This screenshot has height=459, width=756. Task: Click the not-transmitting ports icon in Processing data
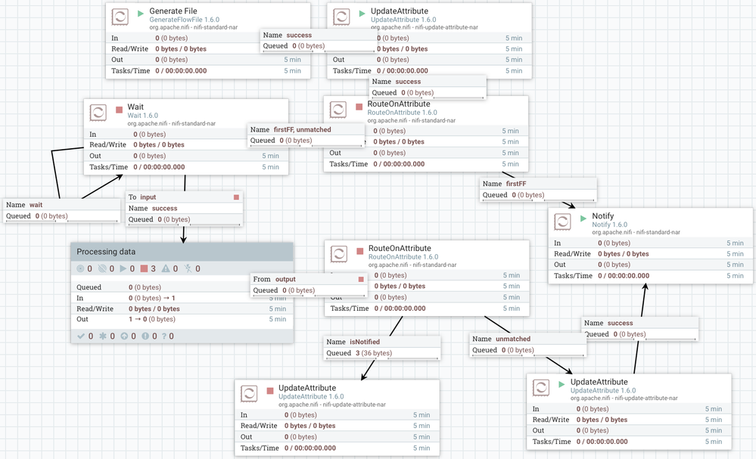coord(102,268)
